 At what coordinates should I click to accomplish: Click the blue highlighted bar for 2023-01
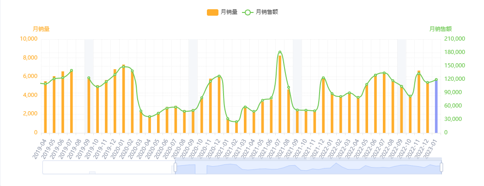click(x=436, y=107)
